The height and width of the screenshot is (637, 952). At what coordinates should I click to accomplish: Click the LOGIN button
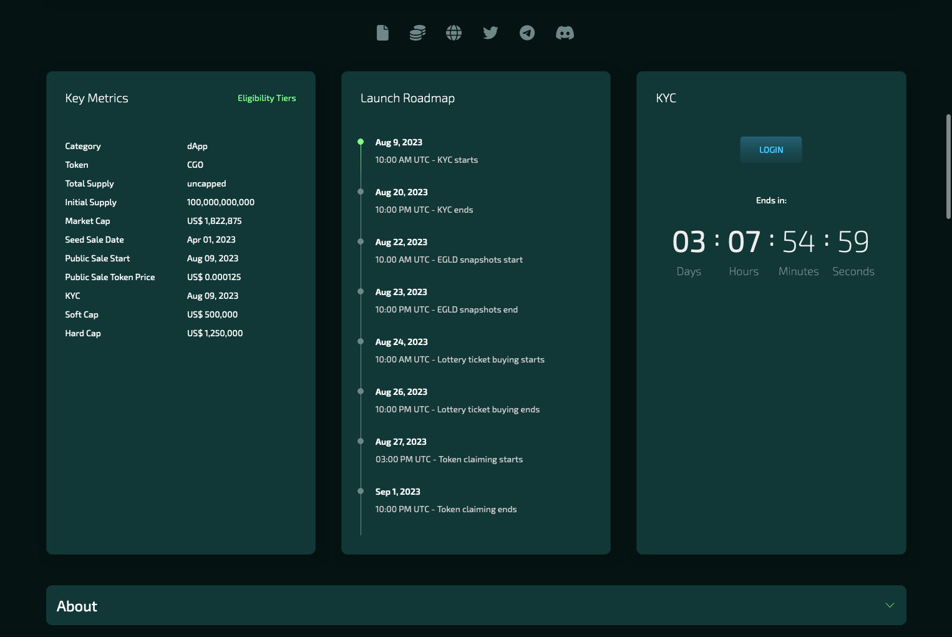pos(770,149)
